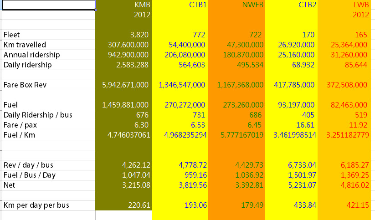
Task: Click CTB2 fleet value 170
Action: (x=308, y=35)
